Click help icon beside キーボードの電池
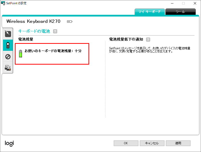This screenshot has height=152, width=201. point(55,31)
